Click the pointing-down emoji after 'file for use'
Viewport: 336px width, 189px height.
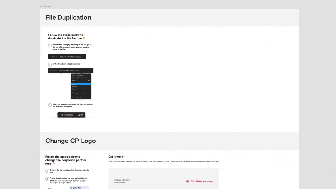click(84, 38)
